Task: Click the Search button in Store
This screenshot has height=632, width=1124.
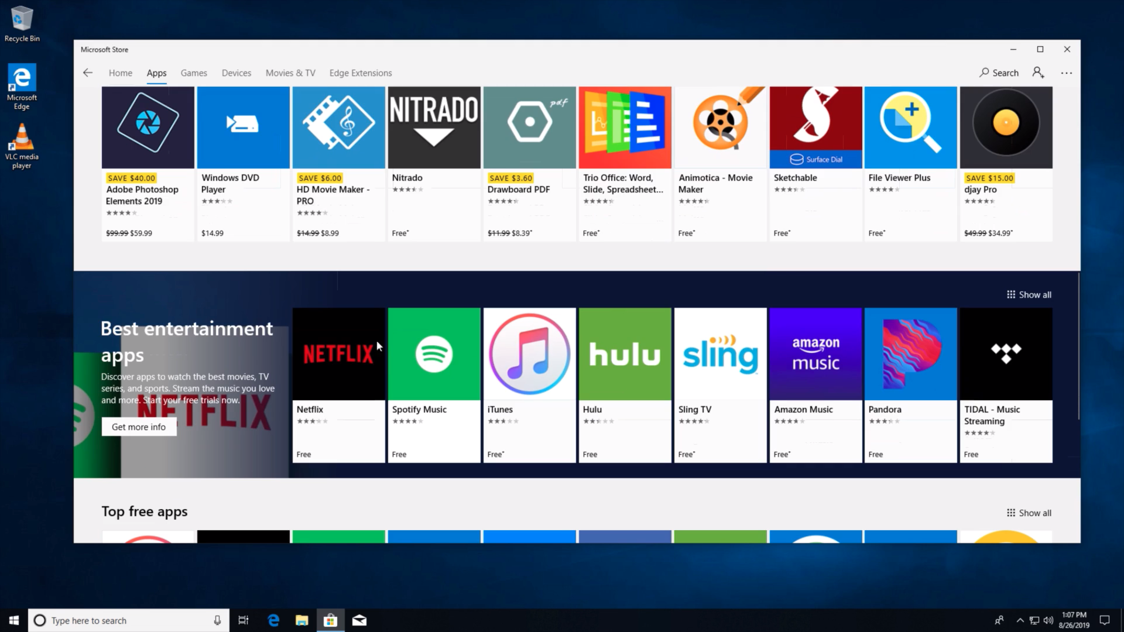Action: (999, 73)
